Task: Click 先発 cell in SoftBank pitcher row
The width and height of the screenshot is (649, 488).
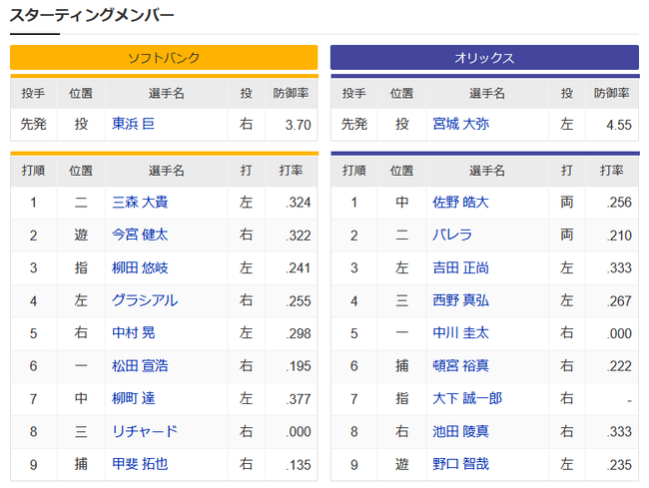Action: pyautogui.click(x=33, y=124)
